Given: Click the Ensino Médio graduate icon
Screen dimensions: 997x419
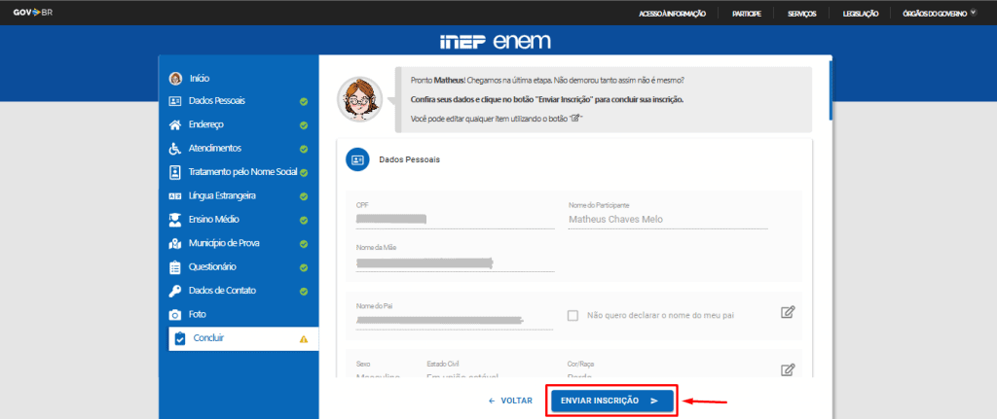Looking at the screenshot, I should click(175, 220).
